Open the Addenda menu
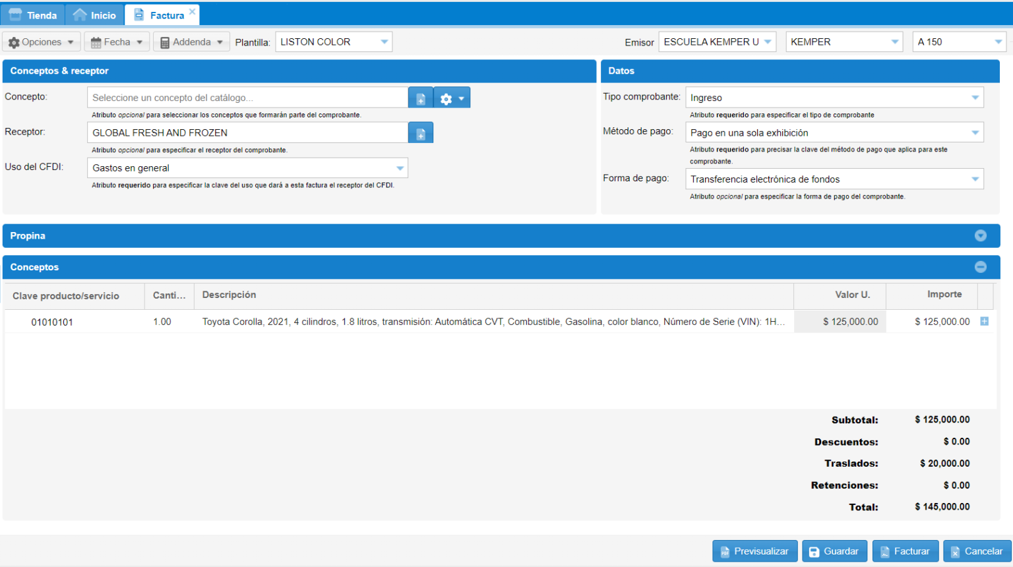1013x567 pixels. [192, 42]
